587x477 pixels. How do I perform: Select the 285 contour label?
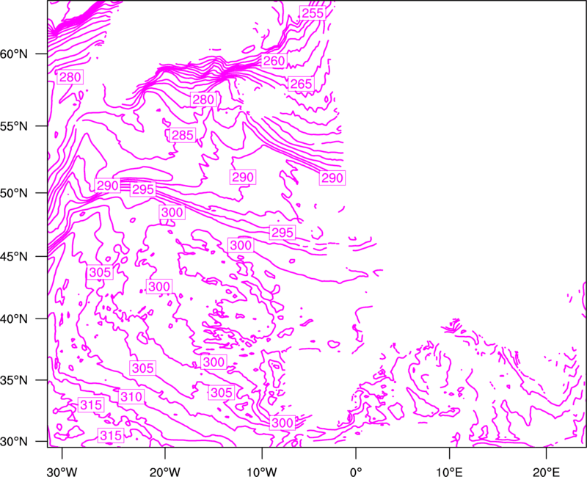[x=183, y=135]
